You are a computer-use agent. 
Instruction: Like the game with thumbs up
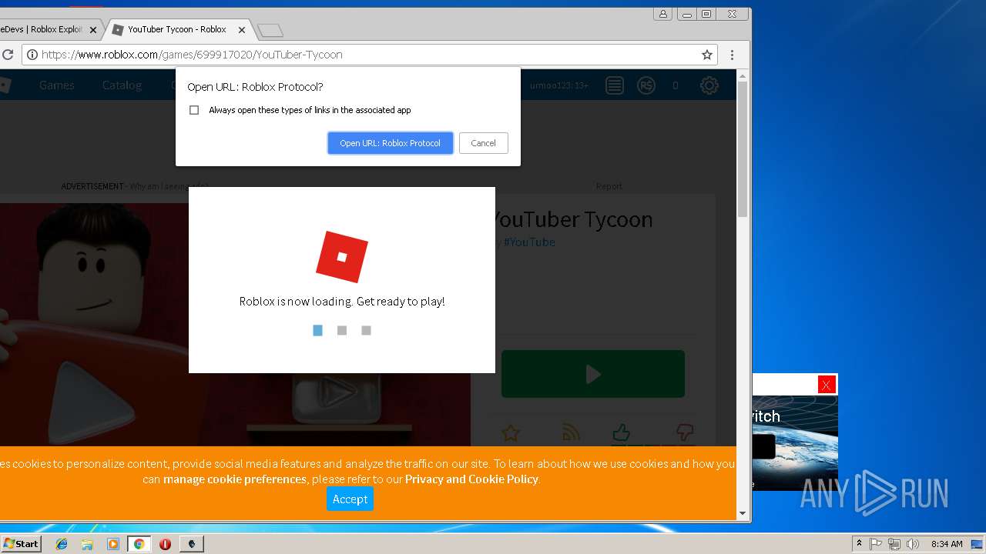click(621, 432)
